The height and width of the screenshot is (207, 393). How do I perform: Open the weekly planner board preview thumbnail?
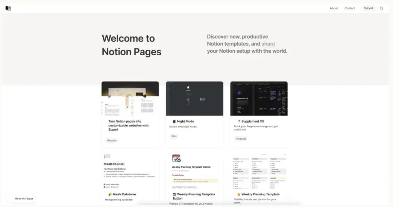coord(259,171)
